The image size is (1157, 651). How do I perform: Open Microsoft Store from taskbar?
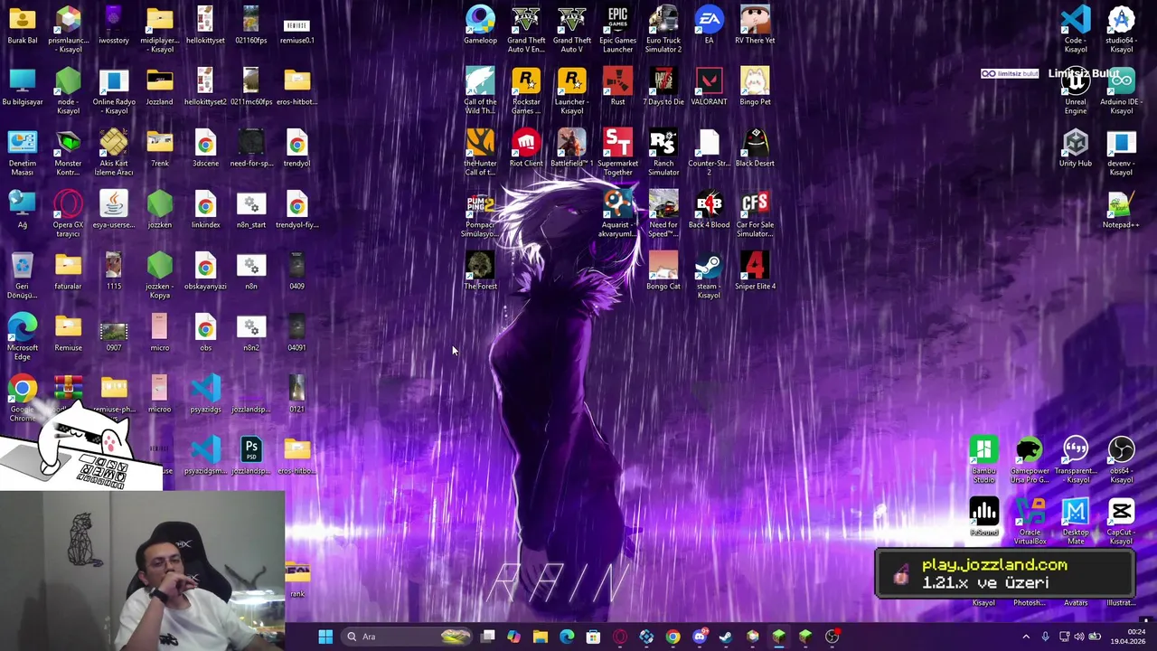(x=593, y=637)
